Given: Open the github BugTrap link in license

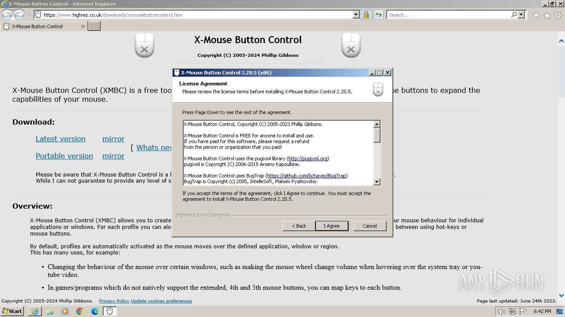Looking at the screenshot, I should tap(307, 176).
